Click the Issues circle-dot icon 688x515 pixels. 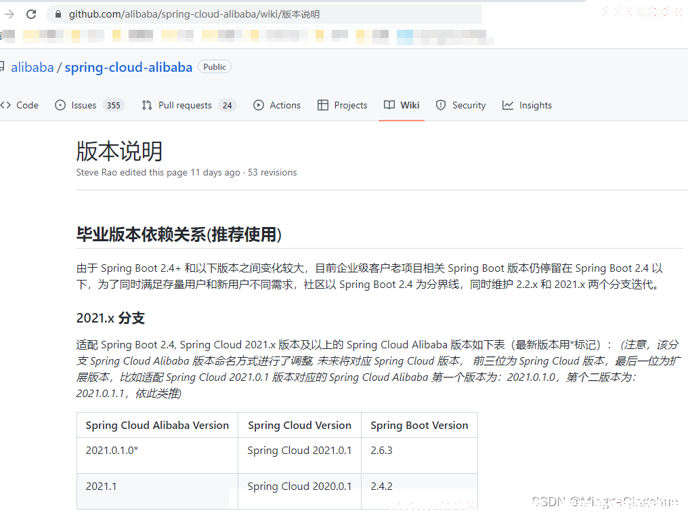point(60,105)
